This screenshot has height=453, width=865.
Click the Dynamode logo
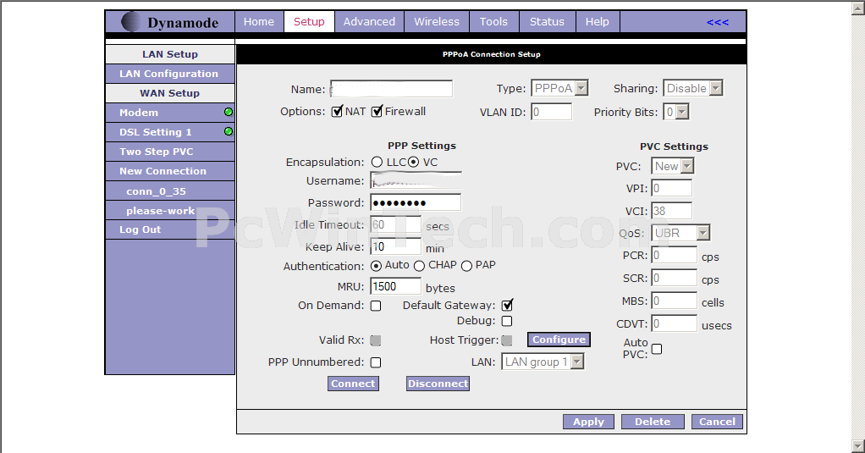tap(170, 22)
